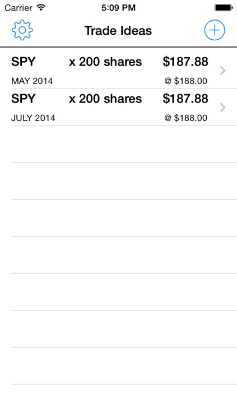Expand the MAY 2014 row chevron
The image size is (237, 420).
click(x=223, y=71)
